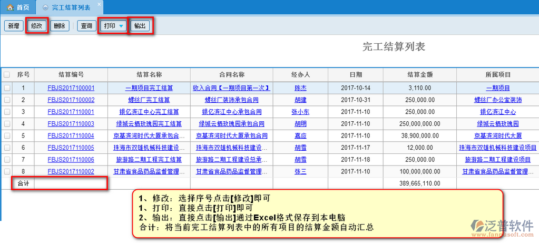Click 删除 to delete the selected record
This screenshot has height=243, width=539.
[x=60, y=26]
